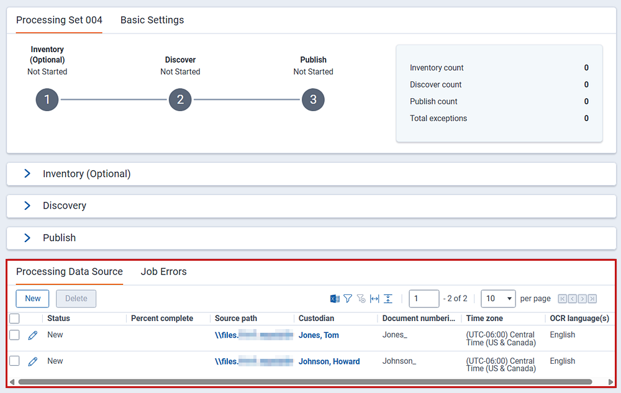This screenshot has width=621, height=393.
Task: Click the page number input field
Action: click(424, 299)
